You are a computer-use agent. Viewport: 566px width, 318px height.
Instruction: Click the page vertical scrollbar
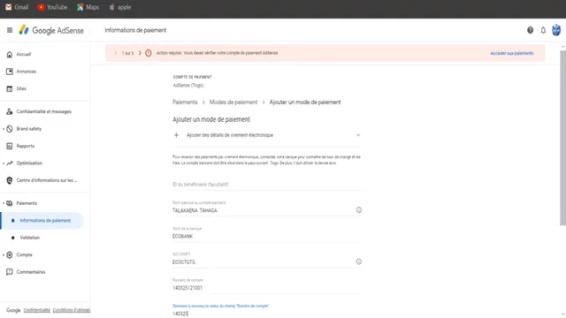[x=562, y=139]
